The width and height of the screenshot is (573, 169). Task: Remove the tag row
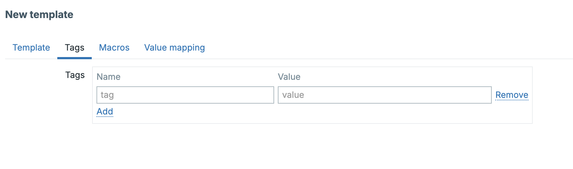(512, 95)
